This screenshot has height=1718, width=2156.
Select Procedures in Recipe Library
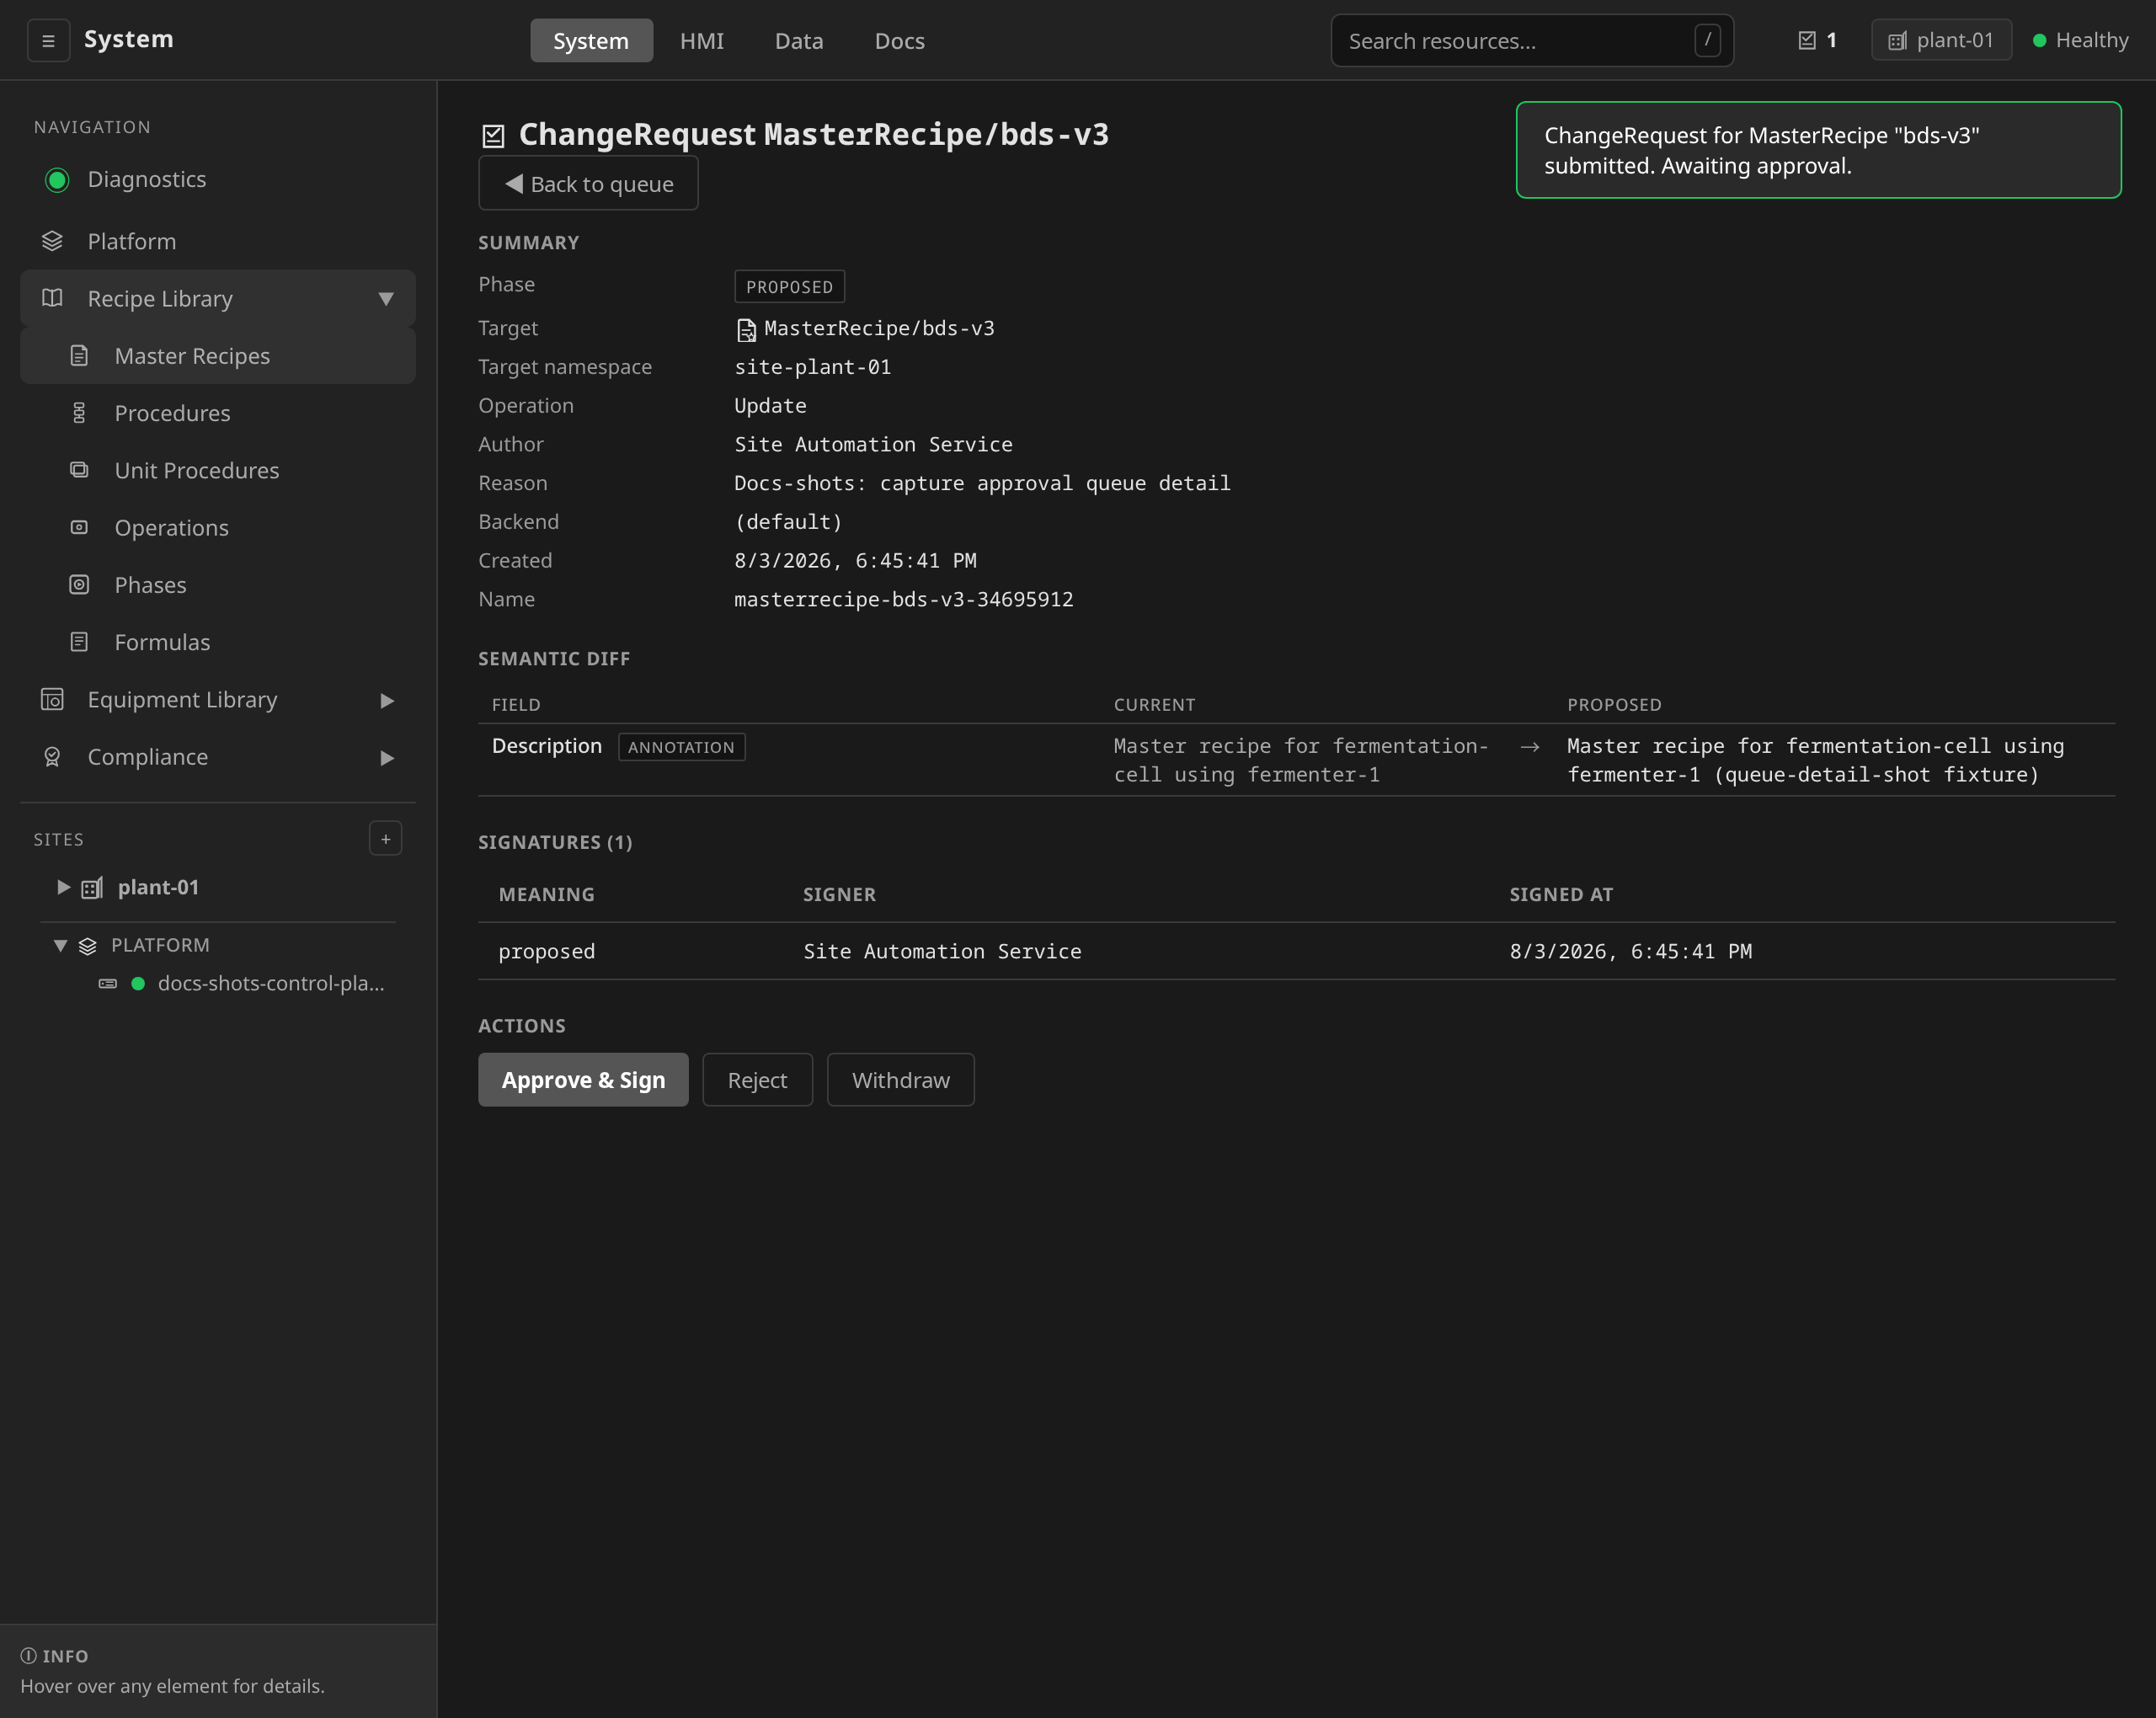217,413
